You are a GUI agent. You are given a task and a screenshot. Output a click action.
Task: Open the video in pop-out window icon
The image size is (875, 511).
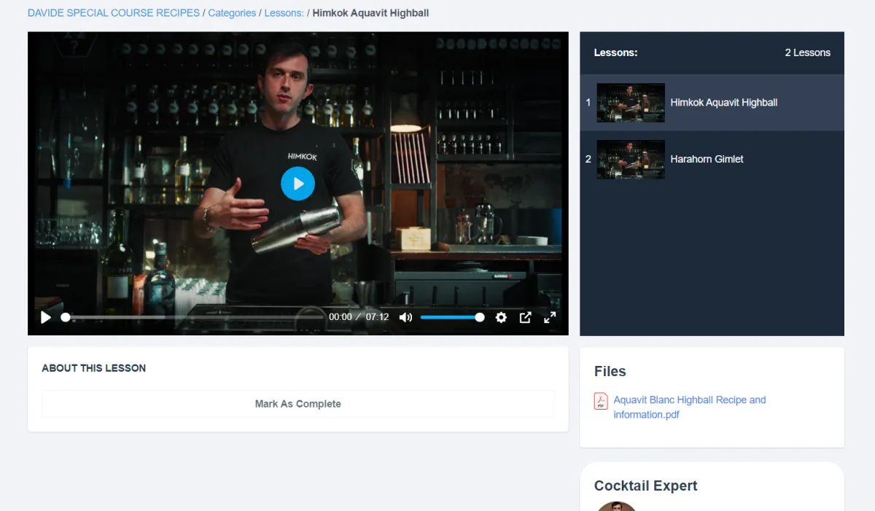pyautogui.click(x=525, y=317)
